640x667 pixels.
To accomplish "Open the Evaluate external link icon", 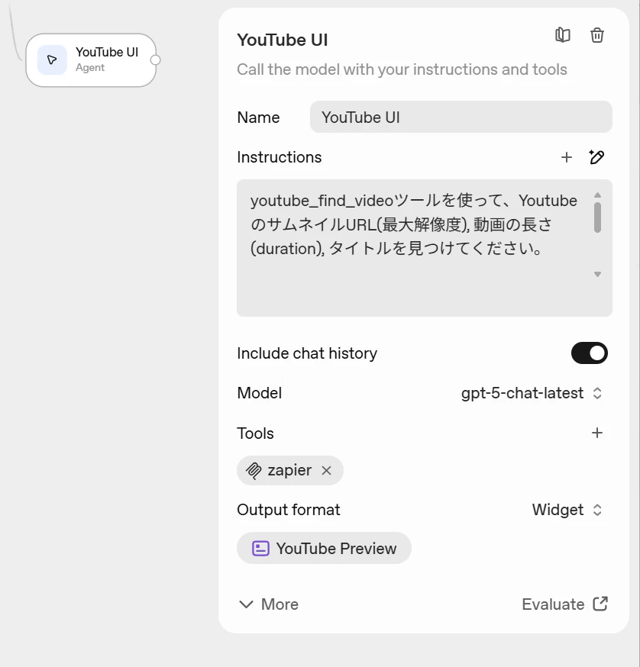I will click(600, 604).
